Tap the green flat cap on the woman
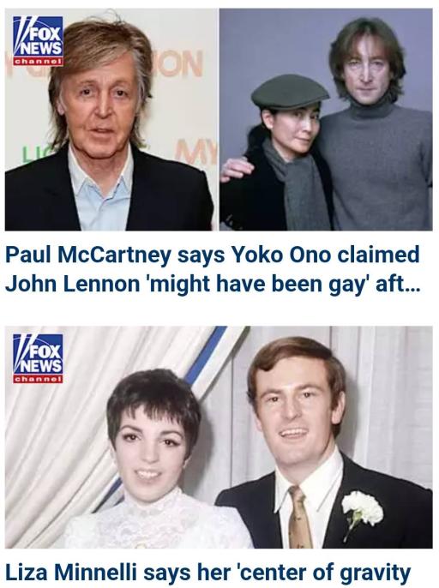This screenshot has width=439, height=588. click(289, 91)
